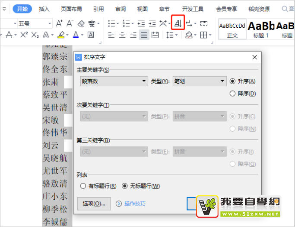Select 升序 for the primary key
This screenshot has width=295, height=227.
point(233,81)
